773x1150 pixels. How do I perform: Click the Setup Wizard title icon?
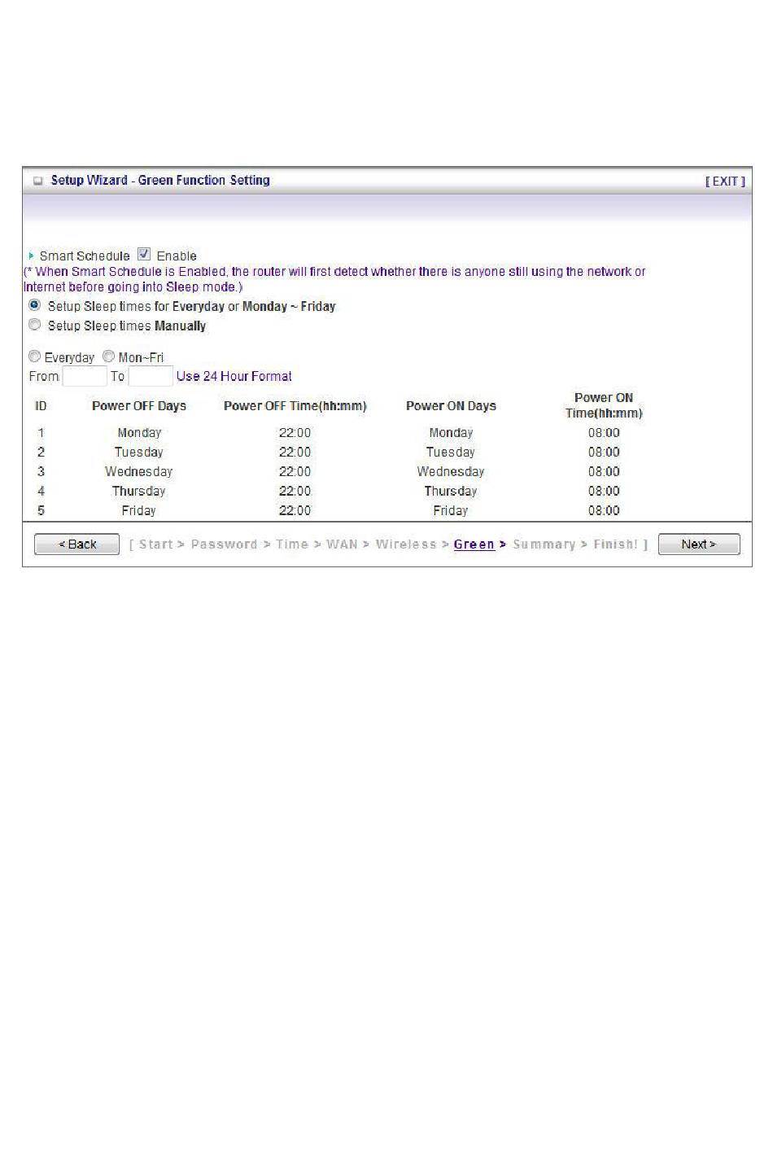pos(37,181)
